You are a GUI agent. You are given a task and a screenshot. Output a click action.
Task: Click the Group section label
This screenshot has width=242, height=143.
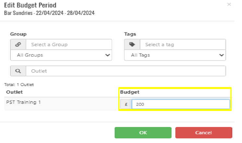18,34
